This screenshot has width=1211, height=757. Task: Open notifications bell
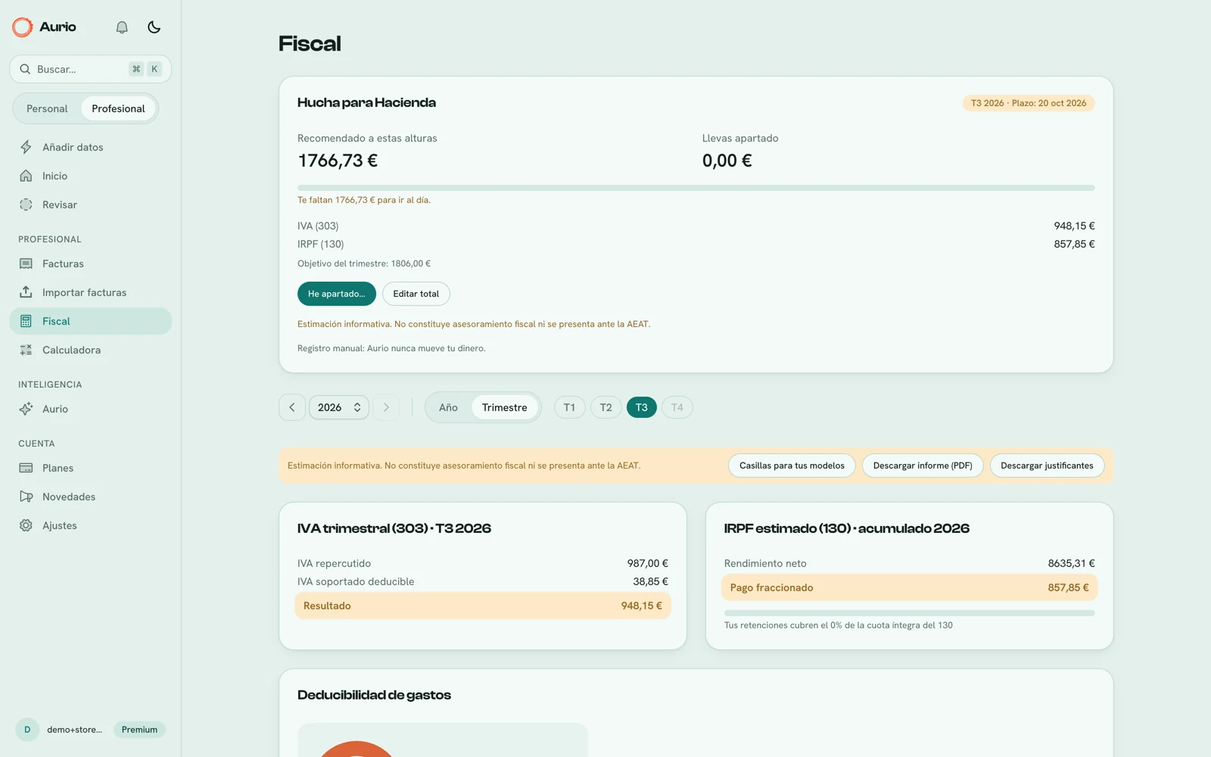click(x=122, y=27)
